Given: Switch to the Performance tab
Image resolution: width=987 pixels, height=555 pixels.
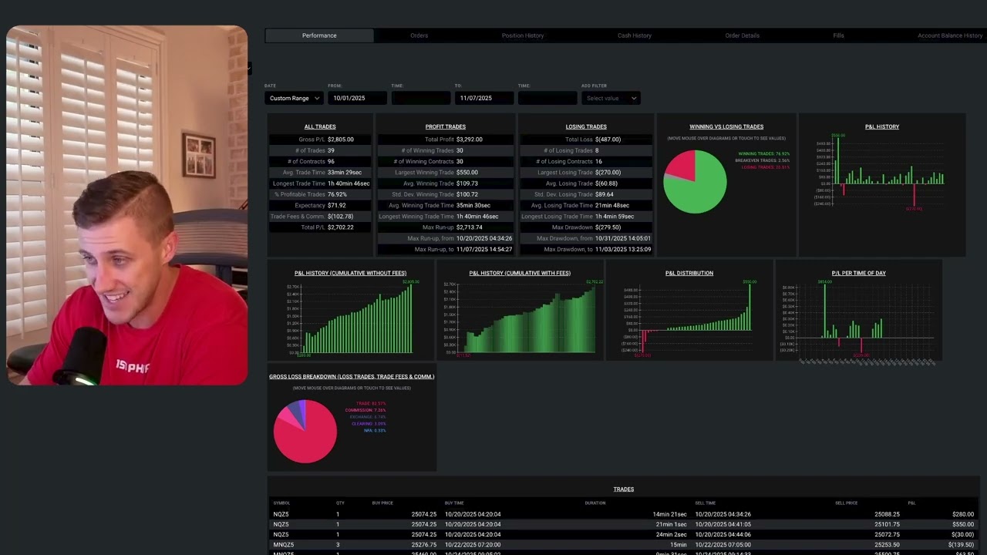Looking at the screenshot, I should (x=319, y=35).
